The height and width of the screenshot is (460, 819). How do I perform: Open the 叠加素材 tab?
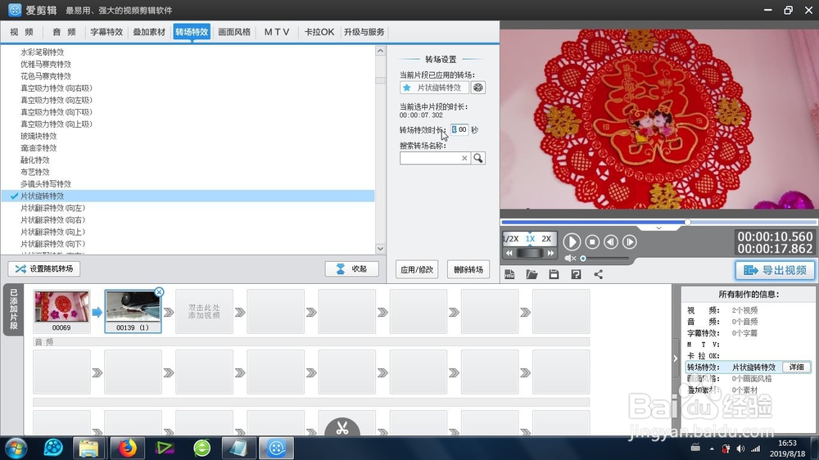click(x=149, y=32)
